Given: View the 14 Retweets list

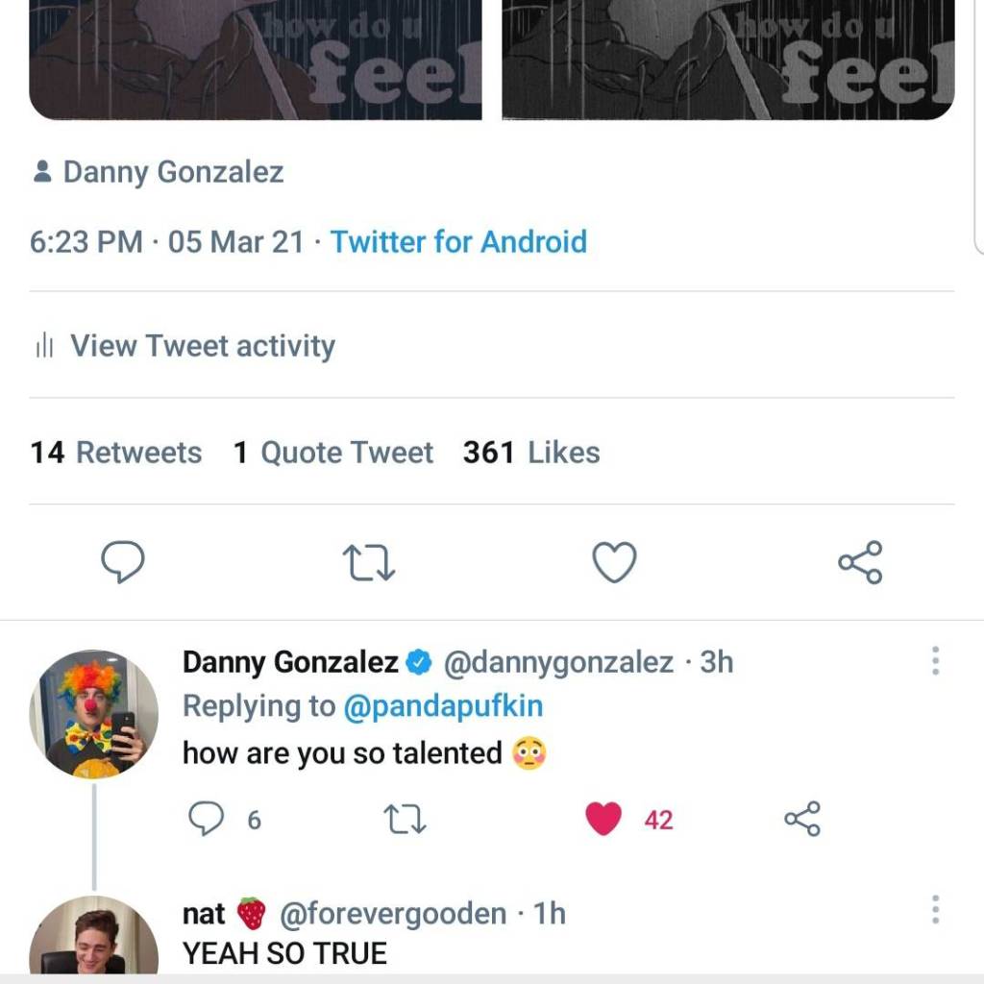Looking at the screenshot, I should pos(116,453).
